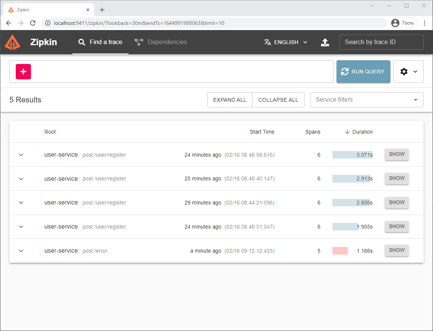
Task: Click the magnifier icon on Find a trace
Action: point(82,42)
